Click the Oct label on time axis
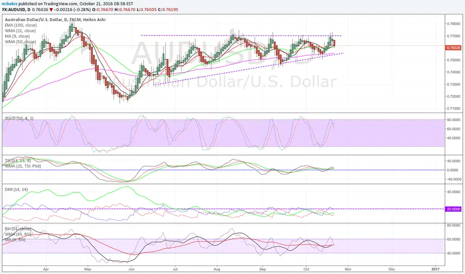This screenshot has width=465, height=274. (x=306, y=269)
